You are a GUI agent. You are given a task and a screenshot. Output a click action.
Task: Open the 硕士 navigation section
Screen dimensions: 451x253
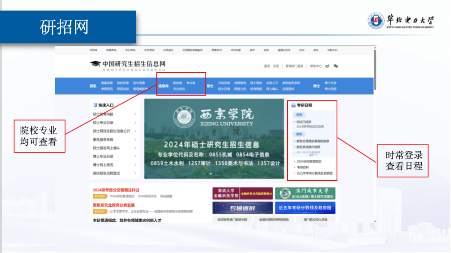coord(210,86)
